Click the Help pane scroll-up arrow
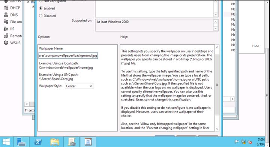 click(217, 47)
